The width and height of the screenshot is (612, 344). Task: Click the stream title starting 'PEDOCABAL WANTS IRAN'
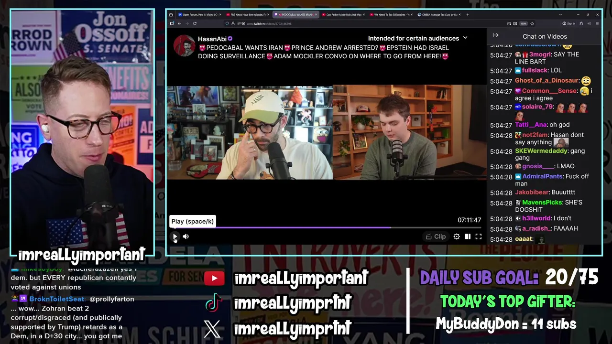pos(323,52)
